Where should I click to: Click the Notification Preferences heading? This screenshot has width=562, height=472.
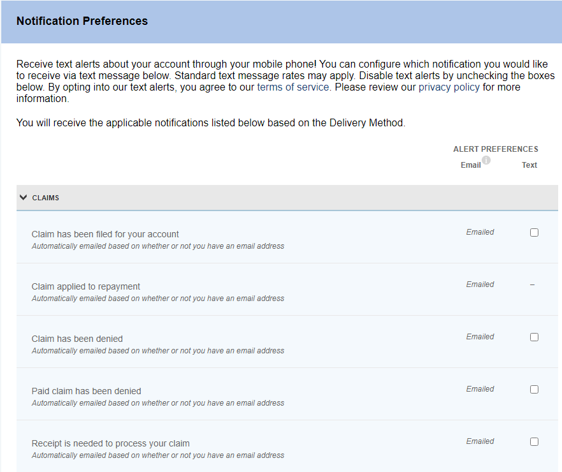(82, 21)
